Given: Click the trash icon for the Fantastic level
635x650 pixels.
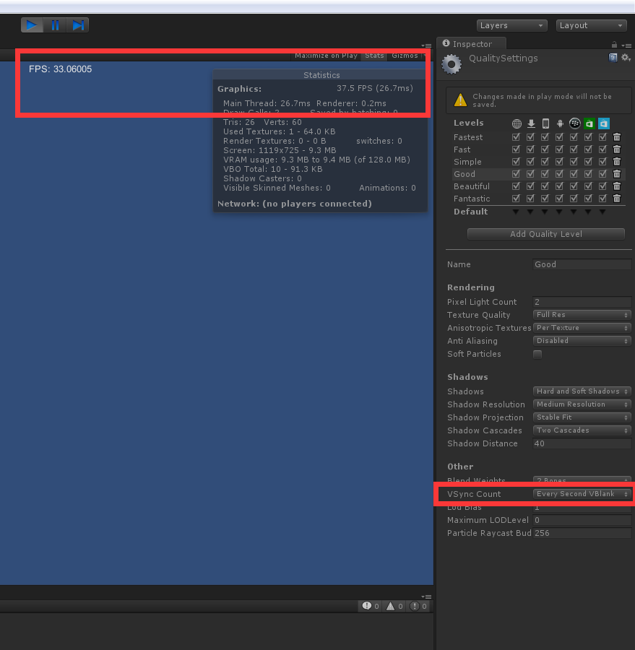Looking at the screenshot, I should (617, 199).
